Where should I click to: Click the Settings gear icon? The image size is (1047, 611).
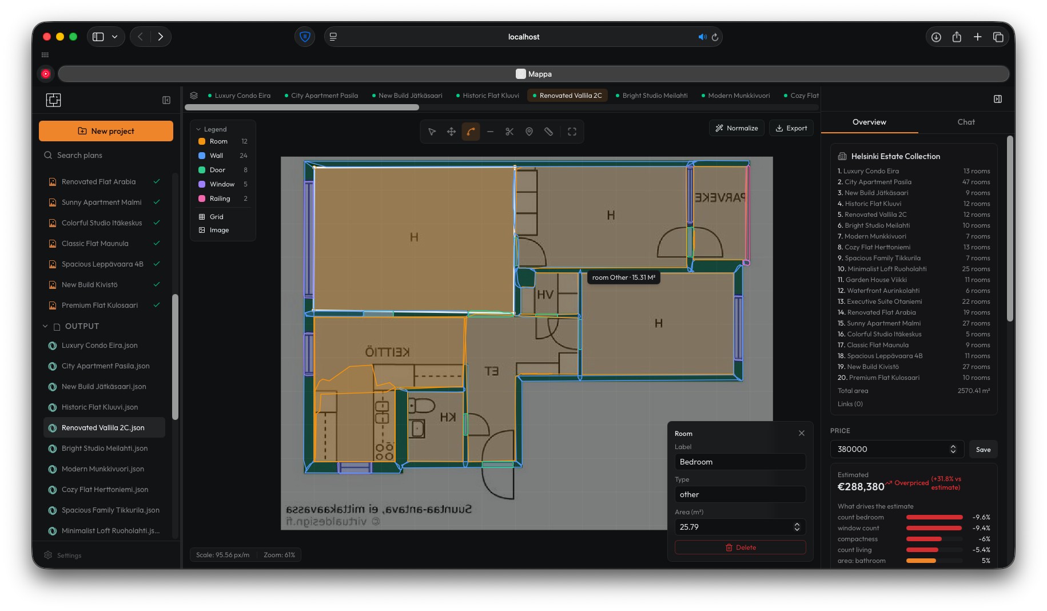(48, 555)
